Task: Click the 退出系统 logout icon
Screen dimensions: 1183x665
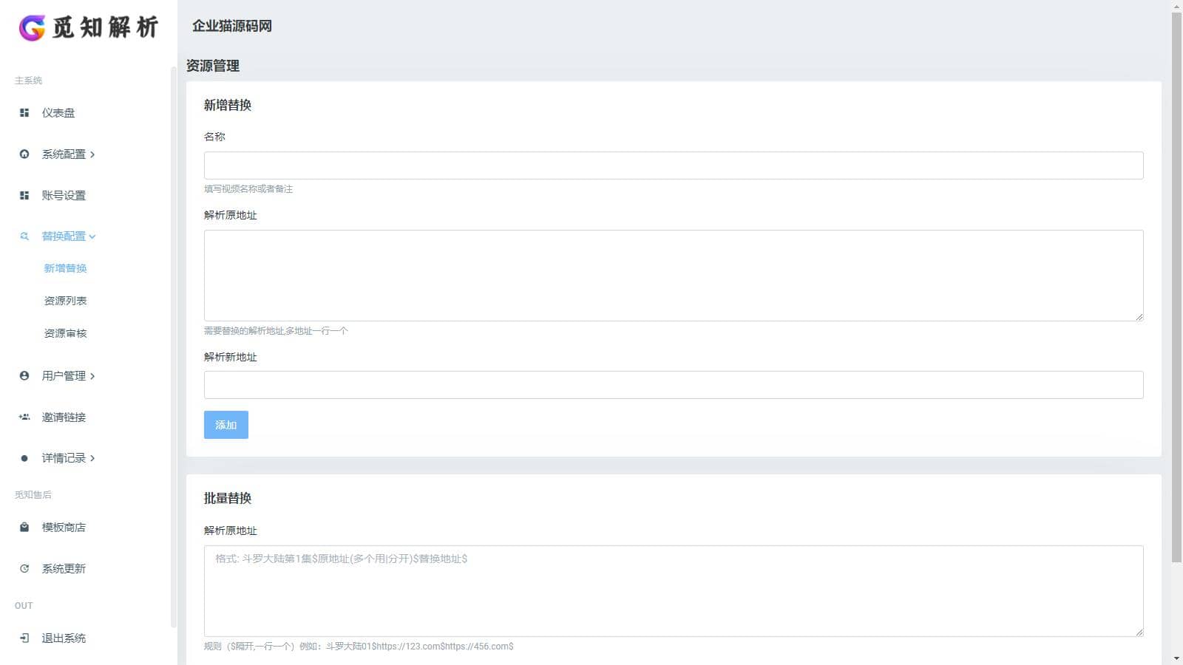Action: point(24,638)
